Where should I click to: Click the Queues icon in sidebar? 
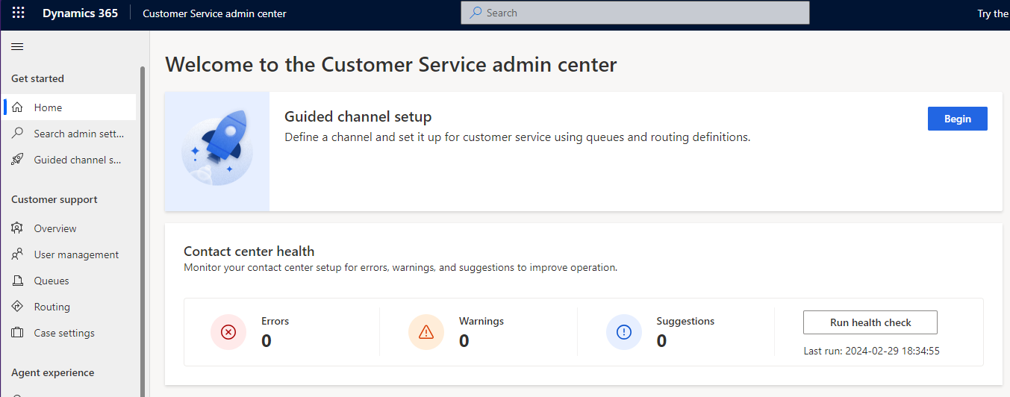tap(17, 281)
